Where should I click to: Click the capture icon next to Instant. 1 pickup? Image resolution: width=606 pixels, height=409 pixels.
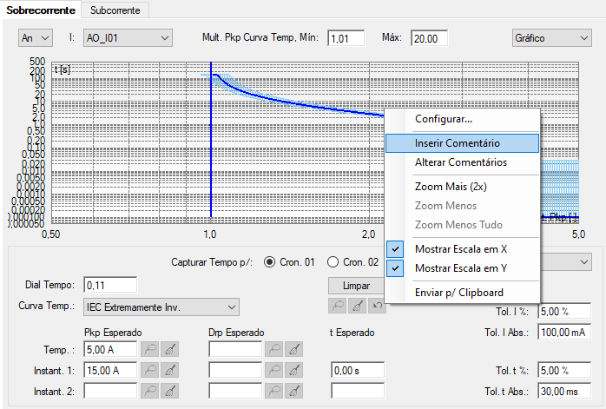[150, 370]
